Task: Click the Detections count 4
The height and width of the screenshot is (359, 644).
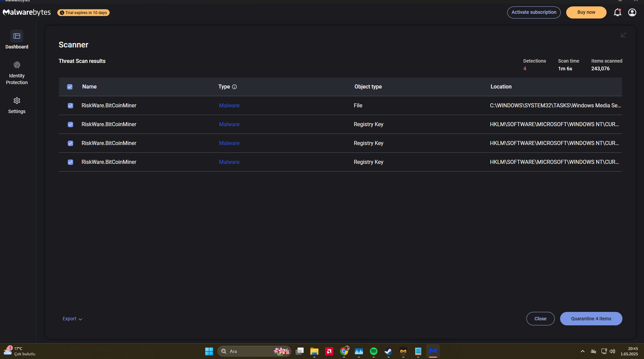Action: point(525,69)
